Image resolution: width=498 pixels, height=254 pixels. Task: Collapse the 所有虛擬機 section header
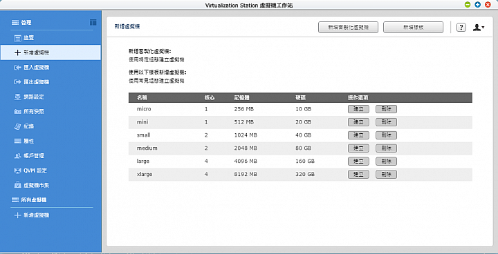pos(29,200)
